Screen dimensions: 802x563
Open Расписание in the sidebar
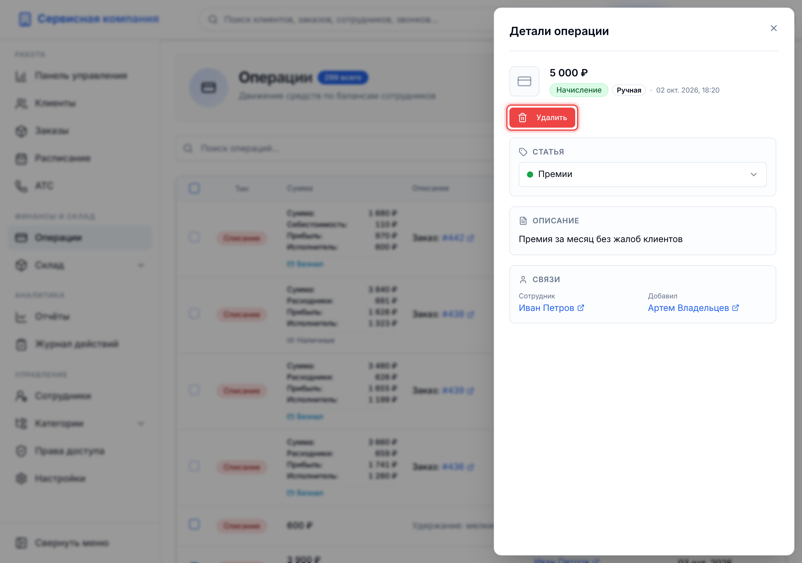coord(80,158)
